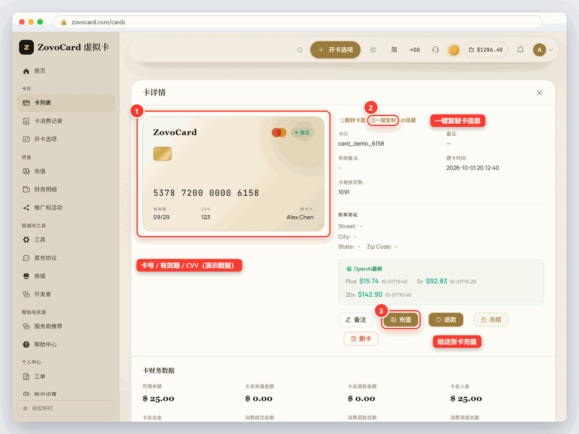Open 开卡选项 in the sidebar
Screen dimensions: 579x434
66,139
